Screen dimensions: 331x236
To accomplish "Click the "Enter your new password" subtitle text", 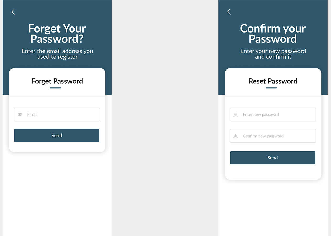I will pyautogui.click(x=273, y=54).
